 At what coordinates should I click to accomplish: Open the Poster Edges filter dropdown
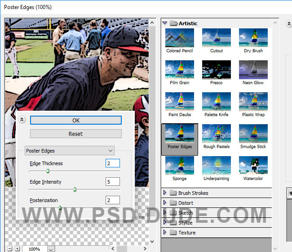click(x=70, y=151)
